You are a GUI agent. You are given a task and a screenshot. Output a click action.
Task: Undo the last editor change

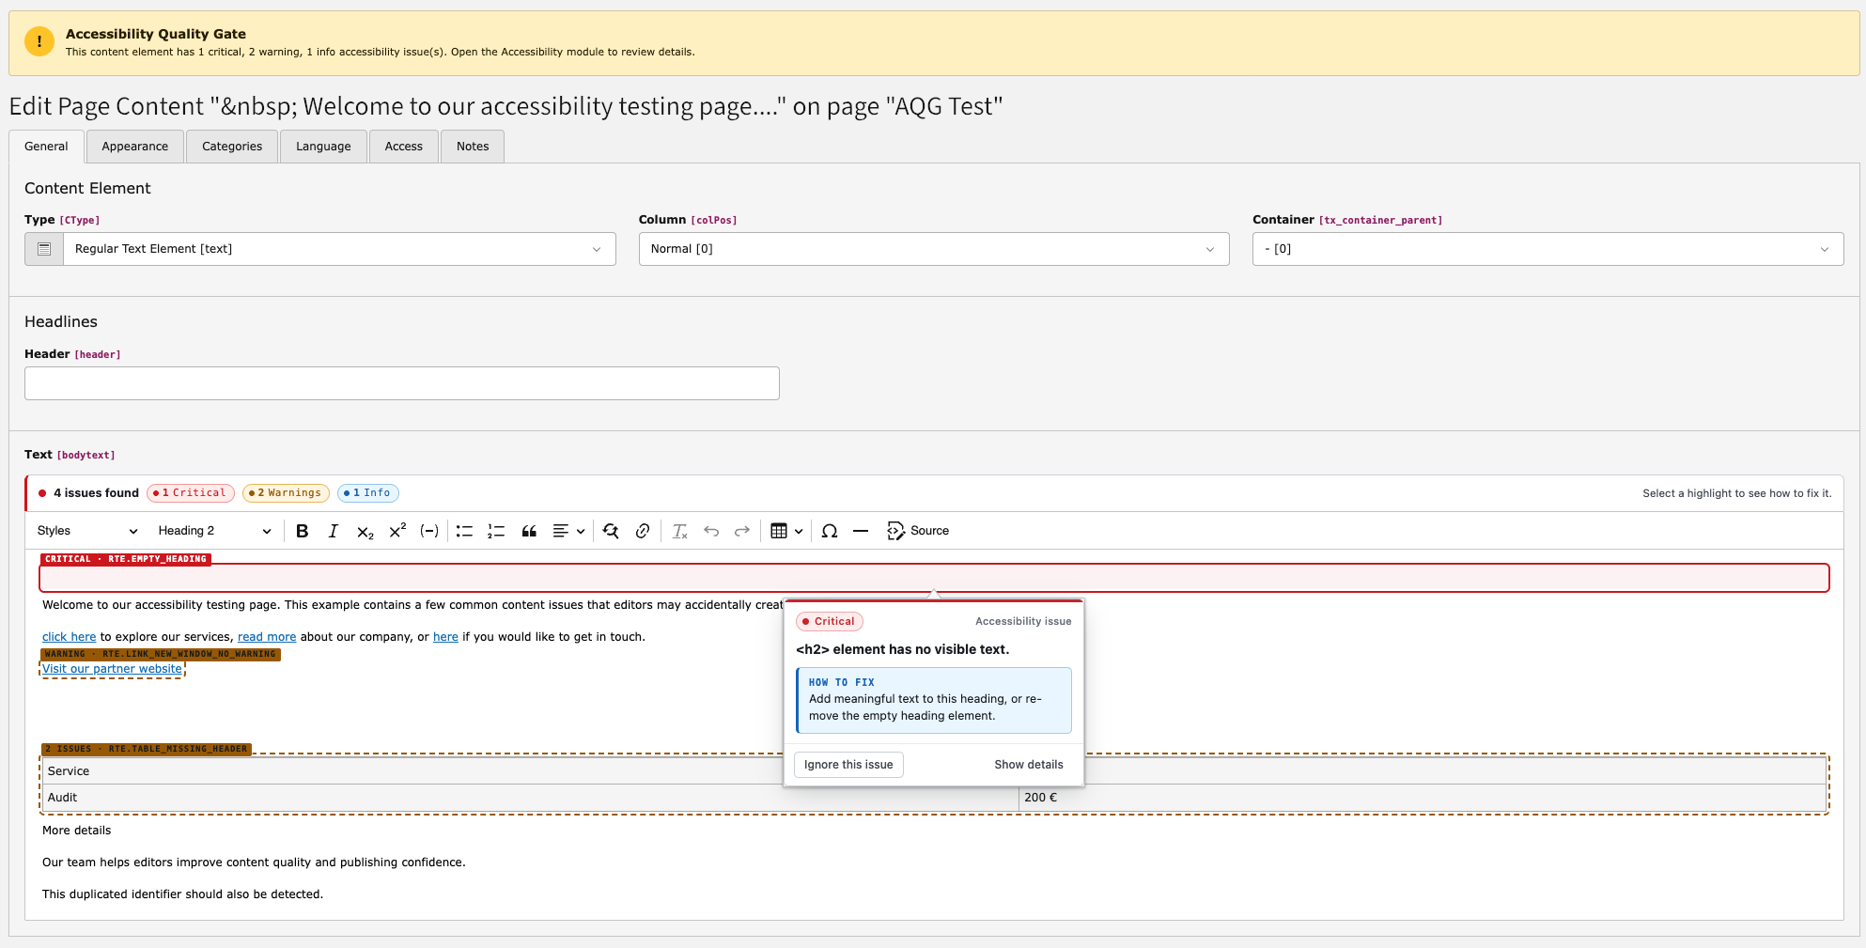click(x=711, y=531)
